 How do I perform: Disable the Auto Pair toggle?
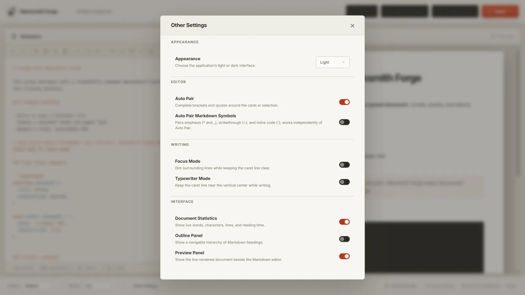click(344, 102)
